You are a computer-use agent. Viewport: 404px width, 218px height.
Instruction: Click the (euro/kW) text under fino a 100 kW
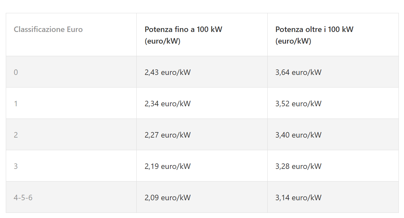point(162,41)
